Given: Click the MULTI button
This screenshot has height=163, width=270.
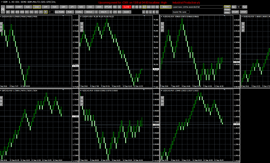Looking at the screenshot, I should click(104, 12).
